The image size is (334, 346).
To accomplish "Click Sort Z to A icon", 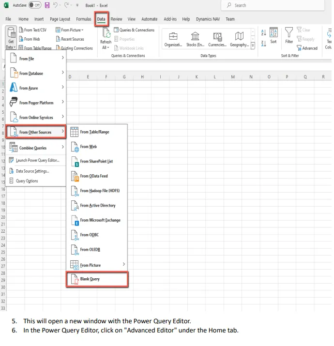I will (x=264, y=44).
